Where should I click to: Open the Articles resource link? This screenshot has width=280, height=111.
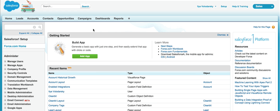click(x=239, y=51)
